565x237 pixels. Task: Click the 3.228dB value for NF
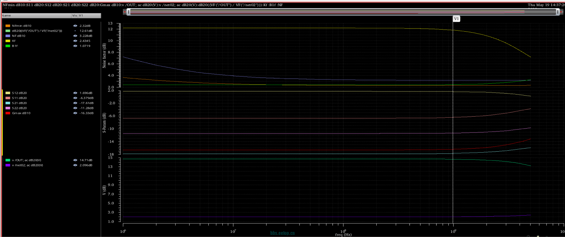(86, 36)
